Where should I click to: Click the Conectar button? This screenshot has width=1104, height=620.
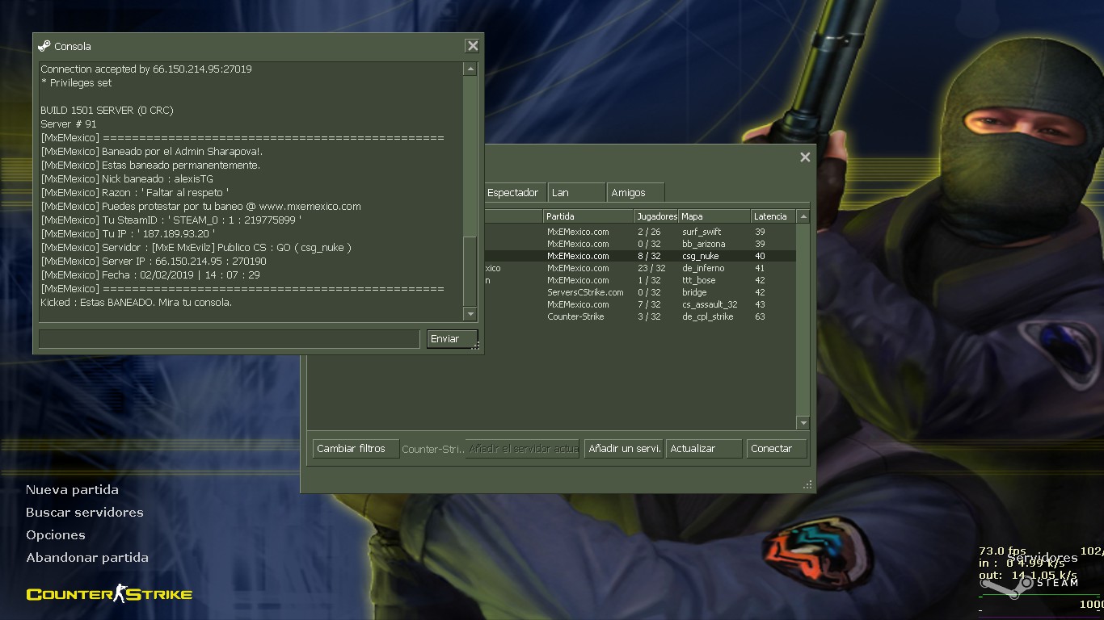pyautogui.click(x=777, y=449)
